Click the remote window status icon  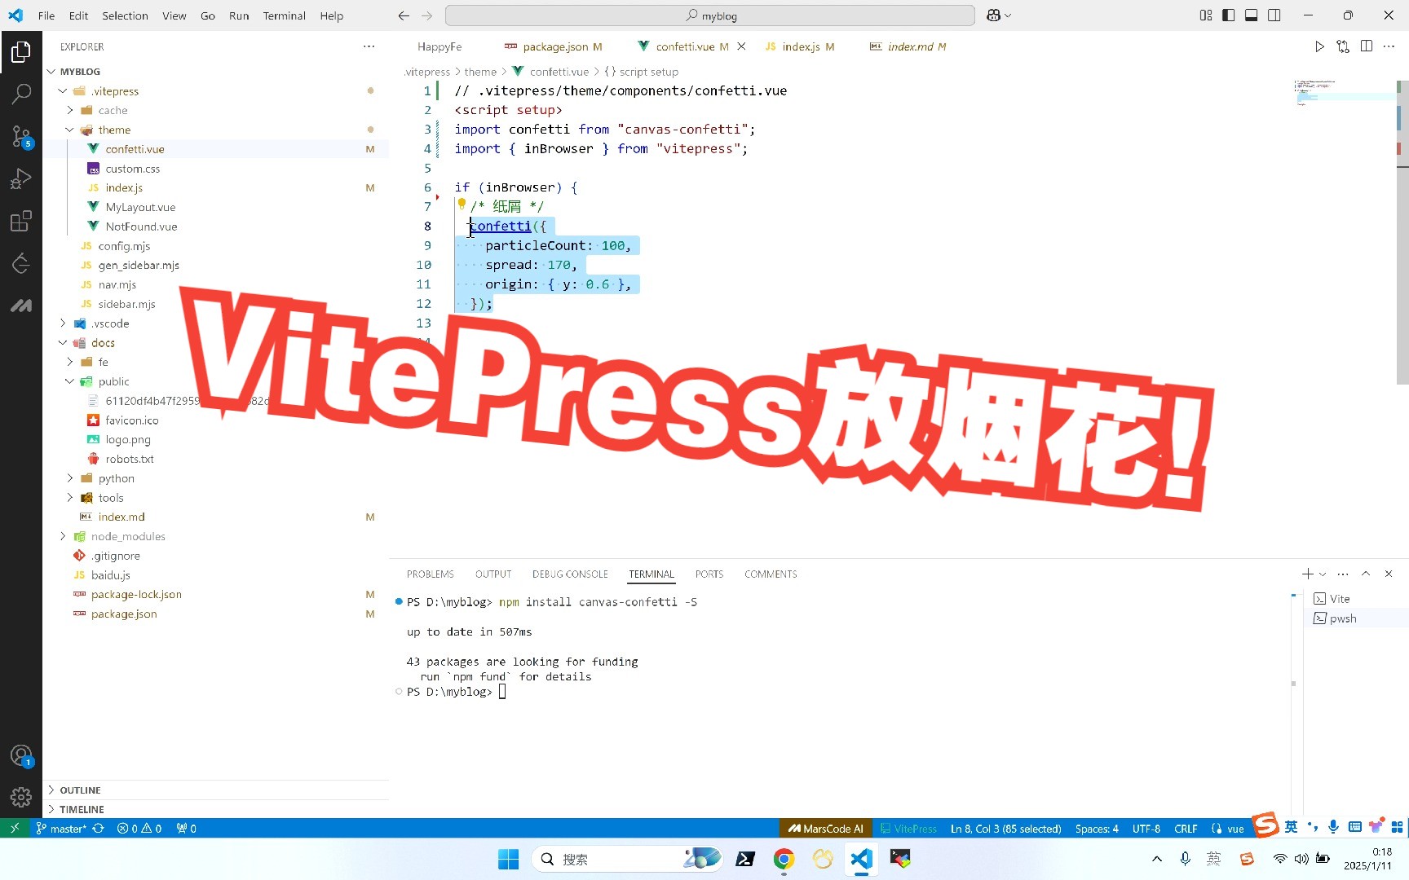14,828
